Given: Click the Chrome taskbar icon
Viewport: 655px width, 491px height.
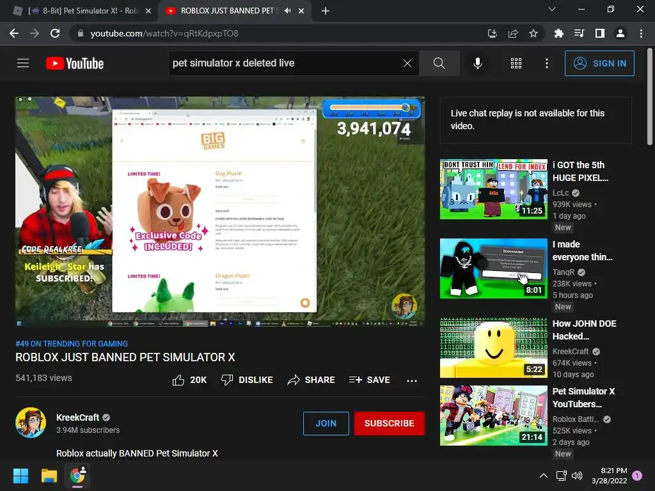Looking at the screenshot, I should 77,476.
